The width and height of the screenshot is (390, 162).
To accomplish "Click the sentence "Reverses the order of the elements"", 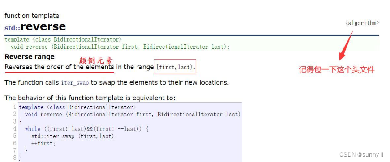I will point(60,67).
